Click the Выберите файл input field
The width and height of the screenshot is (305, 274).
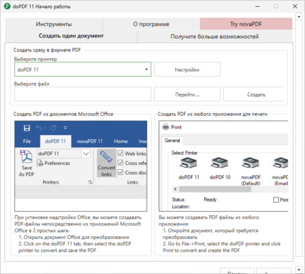(x=82, y=94)
